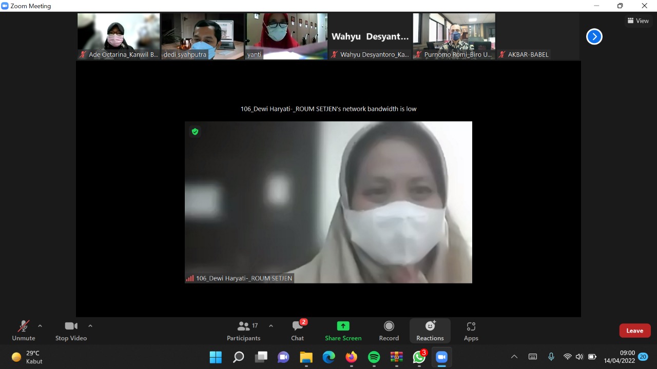Stop Video camera button
This screenshot has height=369, width=657.
[71, 331]
